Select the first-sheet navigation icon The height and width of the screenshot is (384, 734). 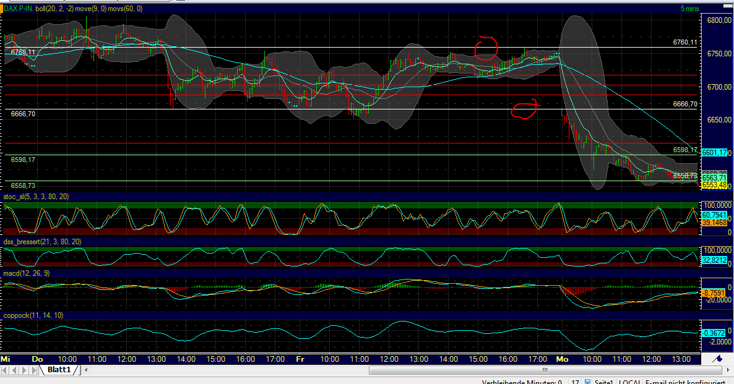tap(5, 370)
